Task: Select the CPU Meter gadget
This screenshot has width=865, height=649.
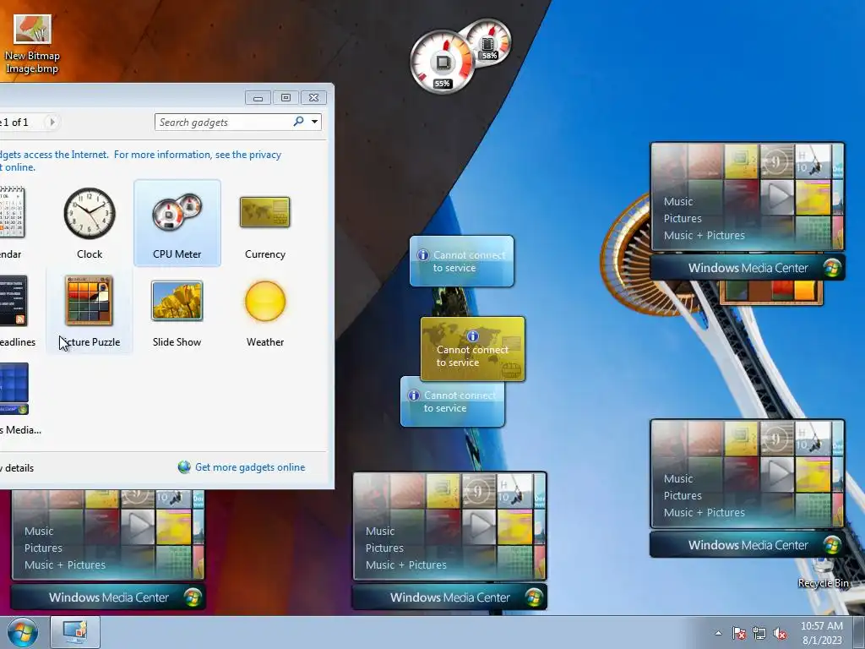Action: (x=177, y=223)
